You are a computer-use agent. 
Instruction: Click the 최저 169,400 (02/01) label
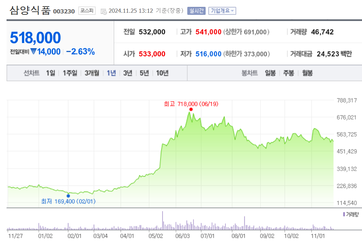click(x=68, y=202)
